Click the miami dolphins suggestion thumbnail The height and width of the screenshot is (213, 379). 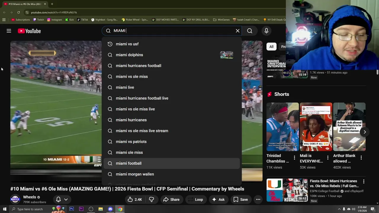227,55
